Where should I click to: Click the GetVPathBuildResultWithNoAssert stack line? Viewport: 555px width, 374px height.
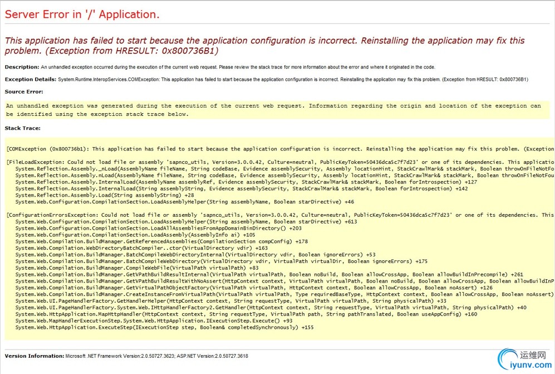285,281
